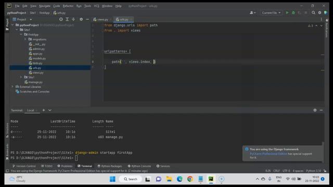Open editor tabs more options menu

click(321, 19)
